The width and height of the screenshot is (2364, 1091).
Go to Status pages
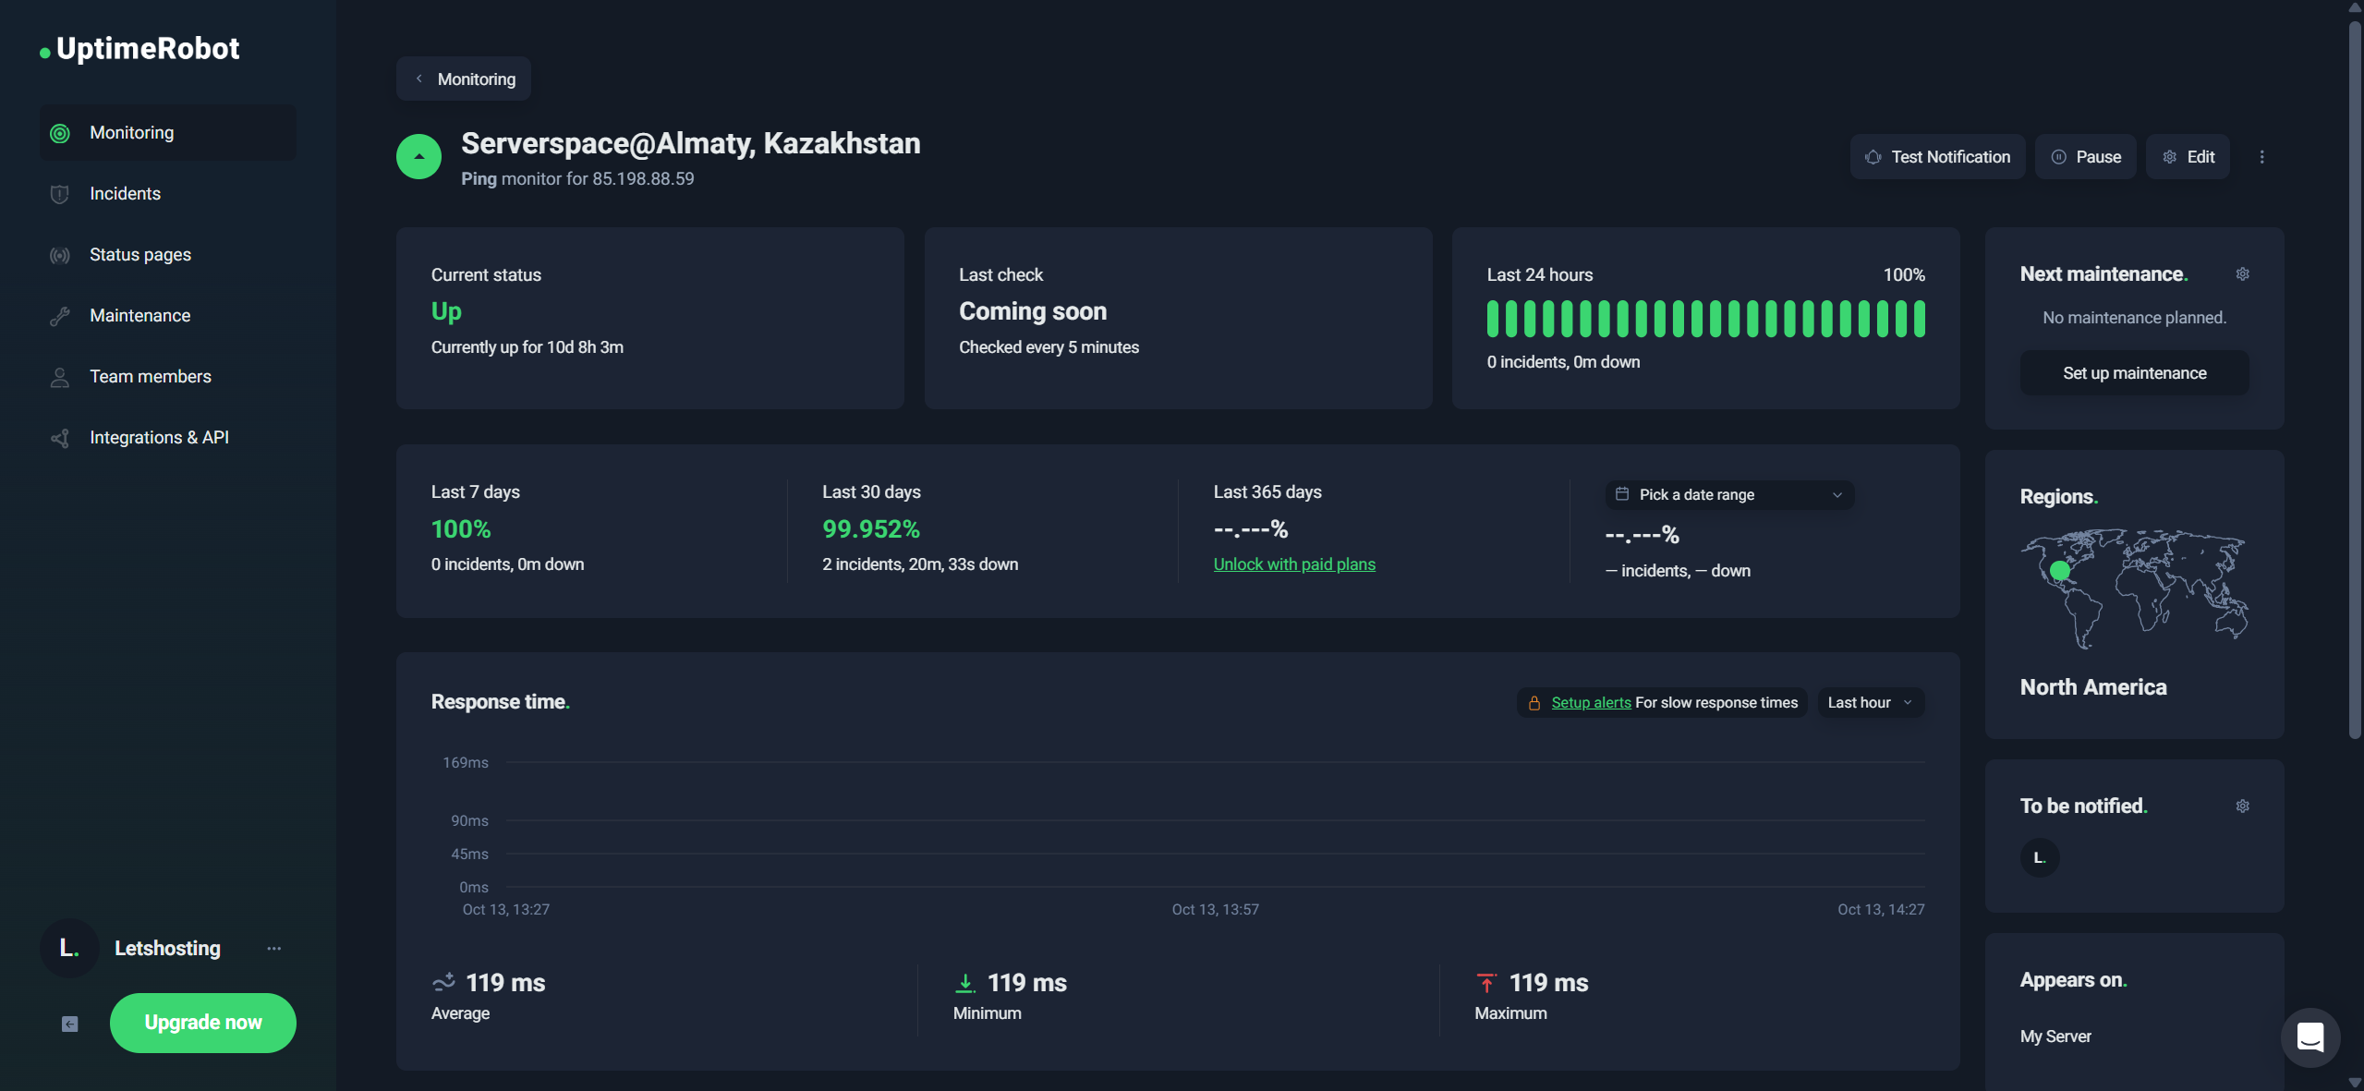pyautogui.click(x=168, y=254)
